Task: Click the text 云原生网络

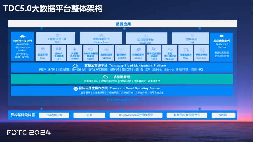Action: pyautogui.click(x=127, y=92)
